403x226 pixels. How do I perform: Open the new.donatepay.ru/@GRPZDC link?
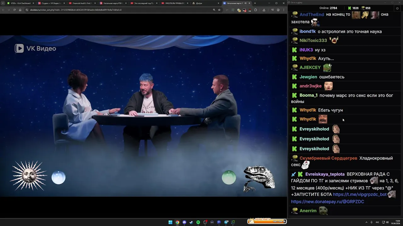(x=327, y=202)
